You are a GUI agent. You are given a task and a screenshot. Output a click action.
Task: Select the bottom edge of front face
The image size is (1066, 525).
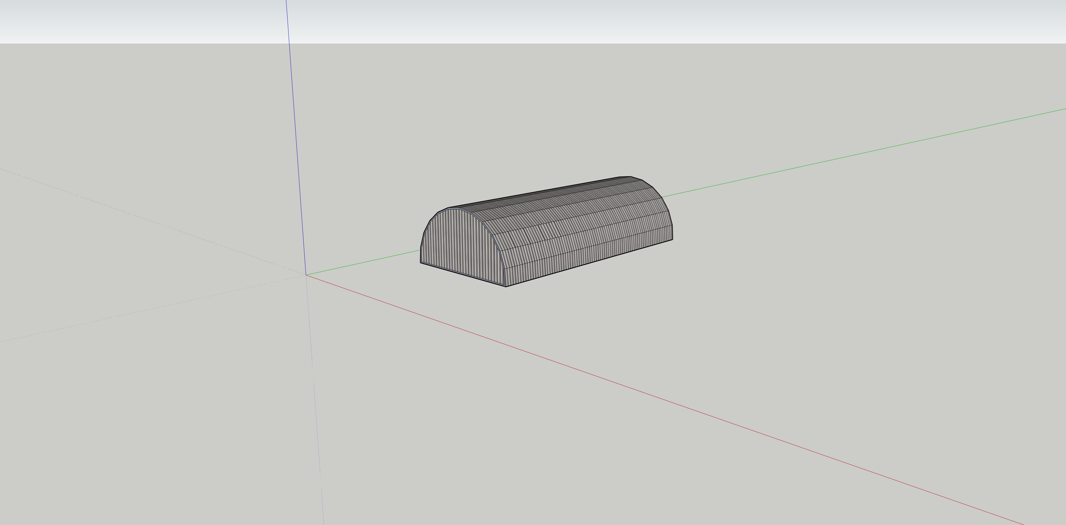[463, 274]
